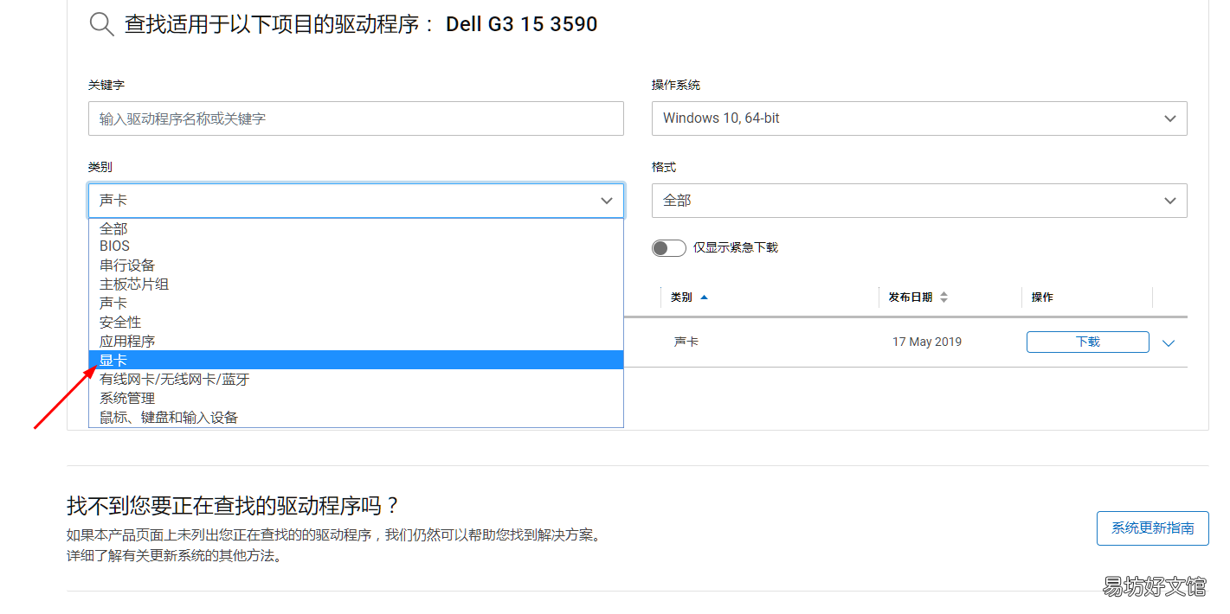
Task: Click the keyword driver search input field
Action: coord(356,118)
